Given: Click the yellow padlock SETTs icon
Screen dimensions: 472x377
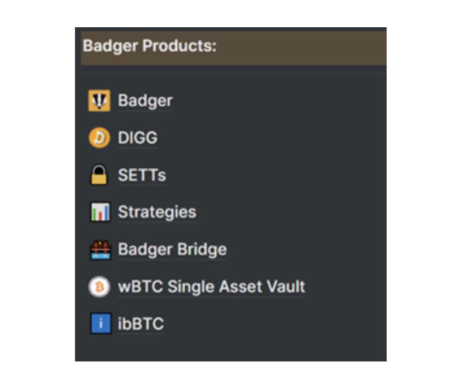Looking at the screenshot, I should 100,175.
